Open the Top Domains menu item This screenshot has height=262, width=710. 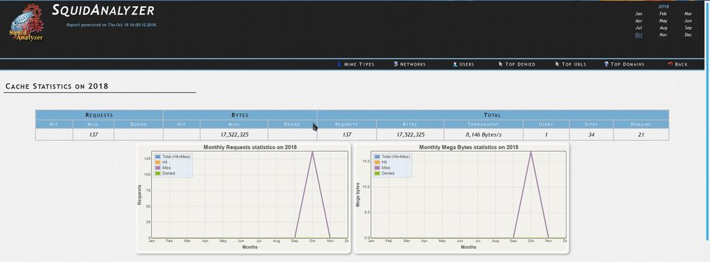(x=627, y=64)
